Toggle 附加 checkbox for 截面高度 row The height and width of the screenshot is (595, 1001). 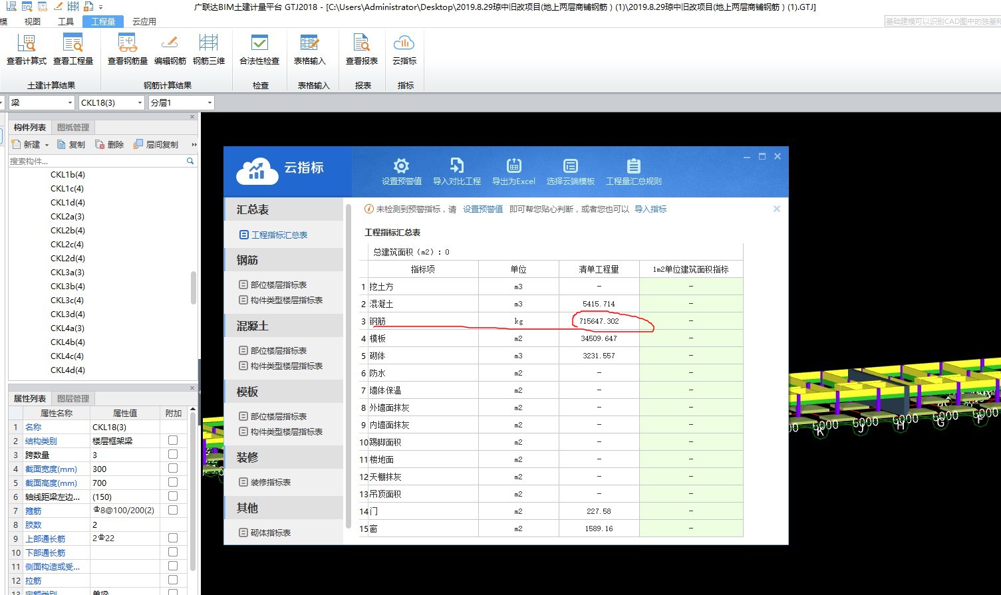coord(173,482)
